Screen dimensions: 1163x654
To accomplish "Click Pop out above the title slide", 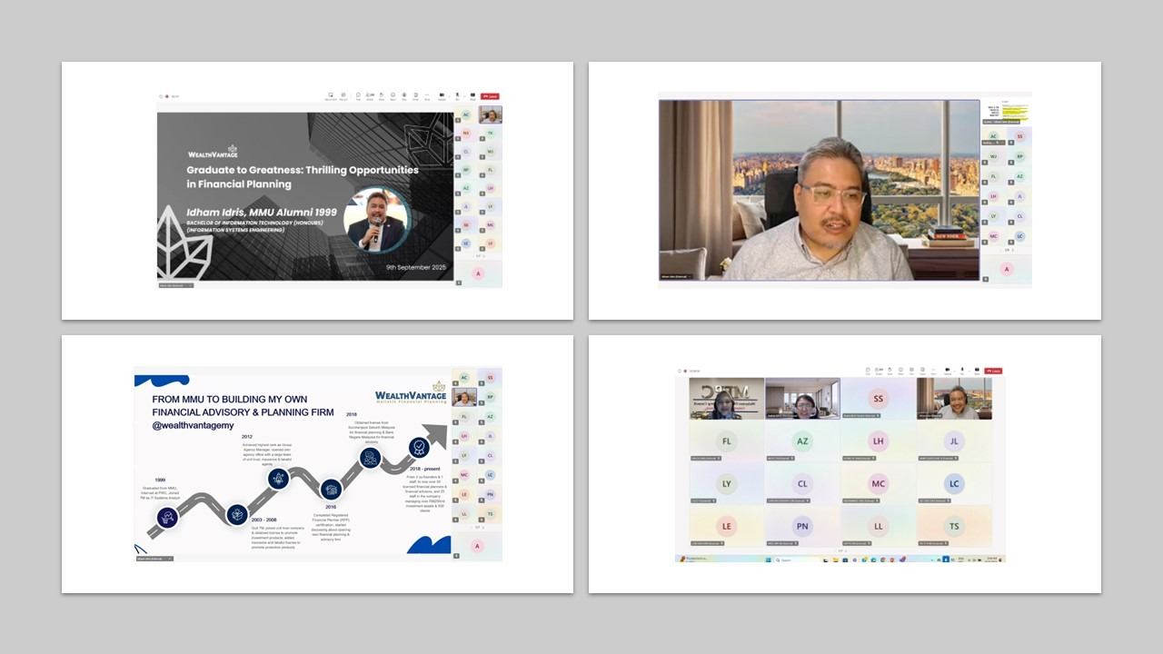I will coord(343,95).
